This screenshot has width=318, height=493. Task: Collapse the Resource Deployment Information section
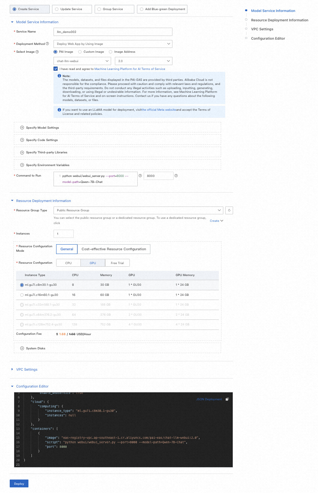(x=12, y=201)
